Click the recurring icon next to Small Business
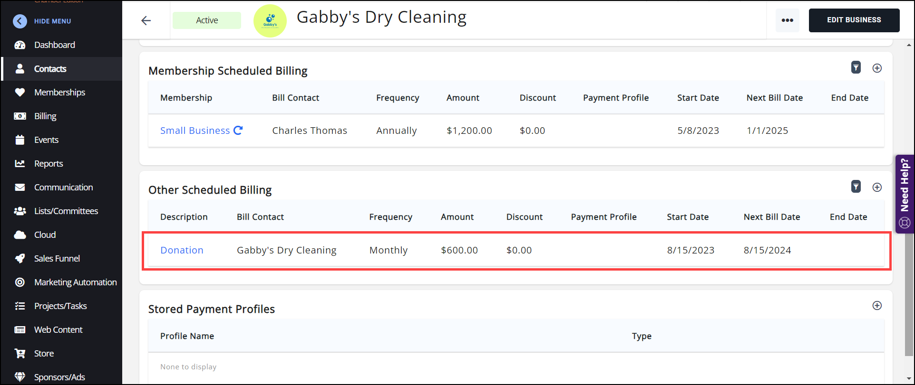The image size is (915, 385). pos(238,130)
